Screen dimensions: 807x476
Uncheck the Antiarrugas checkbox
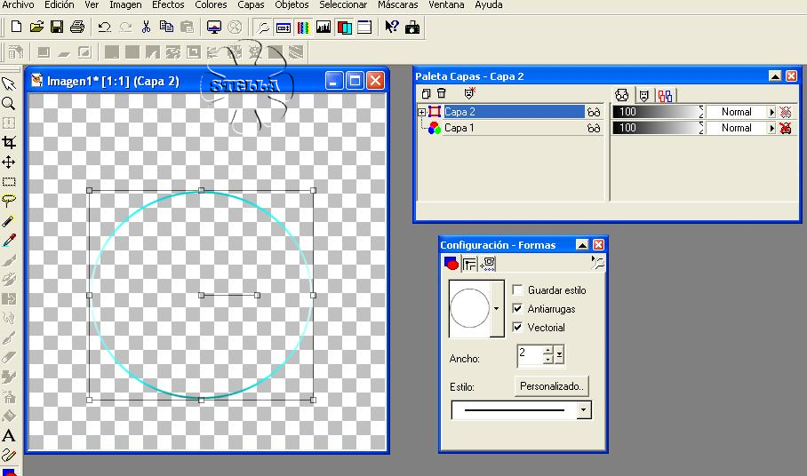[x=518, y=308]
